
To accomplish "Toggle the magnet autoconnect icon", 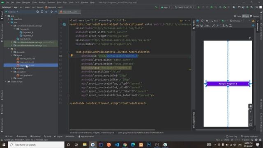I will click(x=201, y=25).
